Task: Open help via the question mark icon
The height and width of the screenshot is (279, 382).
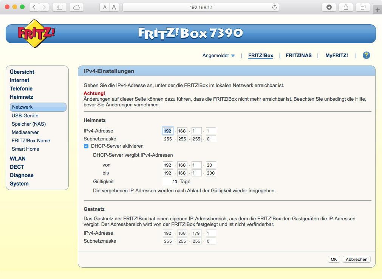Action: (x=365, y=55)
